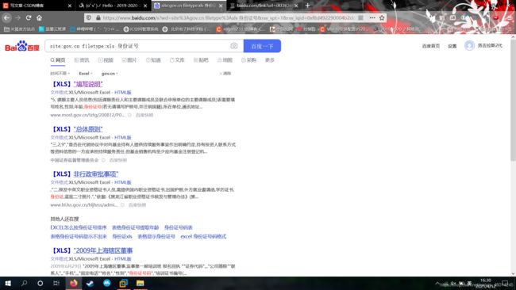The height and width of the screenshot is (290, 516).
Task: Click the camera image-search icon
Action: (233, 46)
